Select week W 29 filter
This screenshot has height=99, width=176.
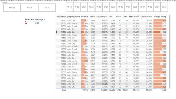[x=142, y=7]
